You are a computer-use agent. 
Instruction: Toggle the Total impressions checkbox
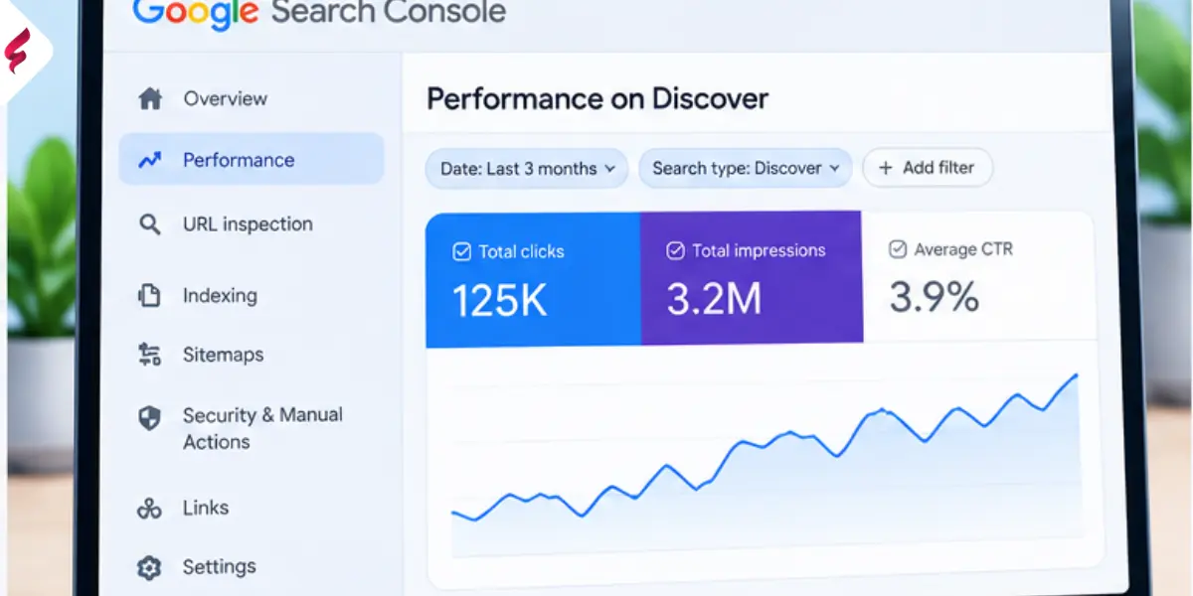pyautogui.click(x=675, y=251)
